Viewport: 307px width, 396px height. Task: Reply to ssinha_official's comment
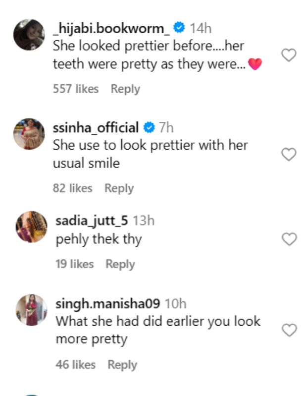tap(119, 188)
